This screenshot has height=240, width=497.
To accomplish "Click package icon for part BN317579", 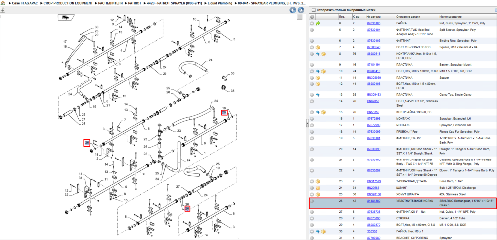I will click(x=318, y=181).
